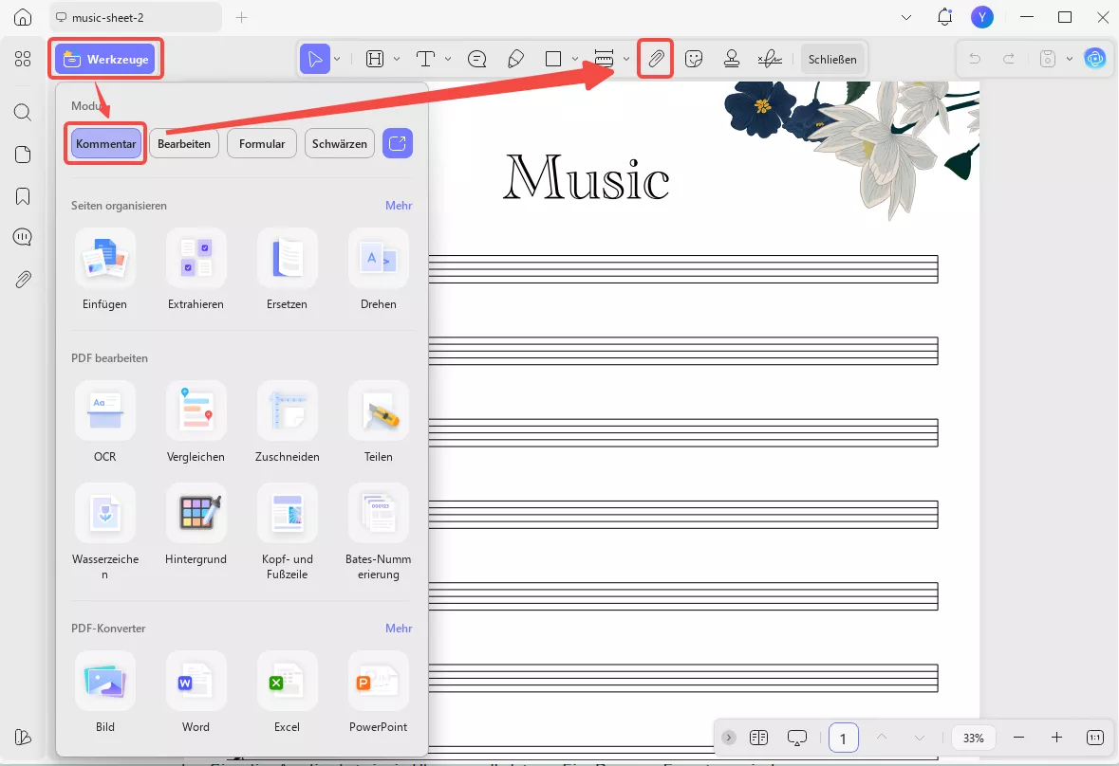Open the text tool dropdown arrow

click(x=448, y=58)
